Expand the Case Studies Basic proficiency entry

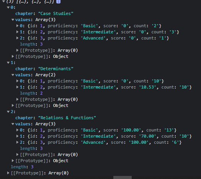[x=17, y=26]
